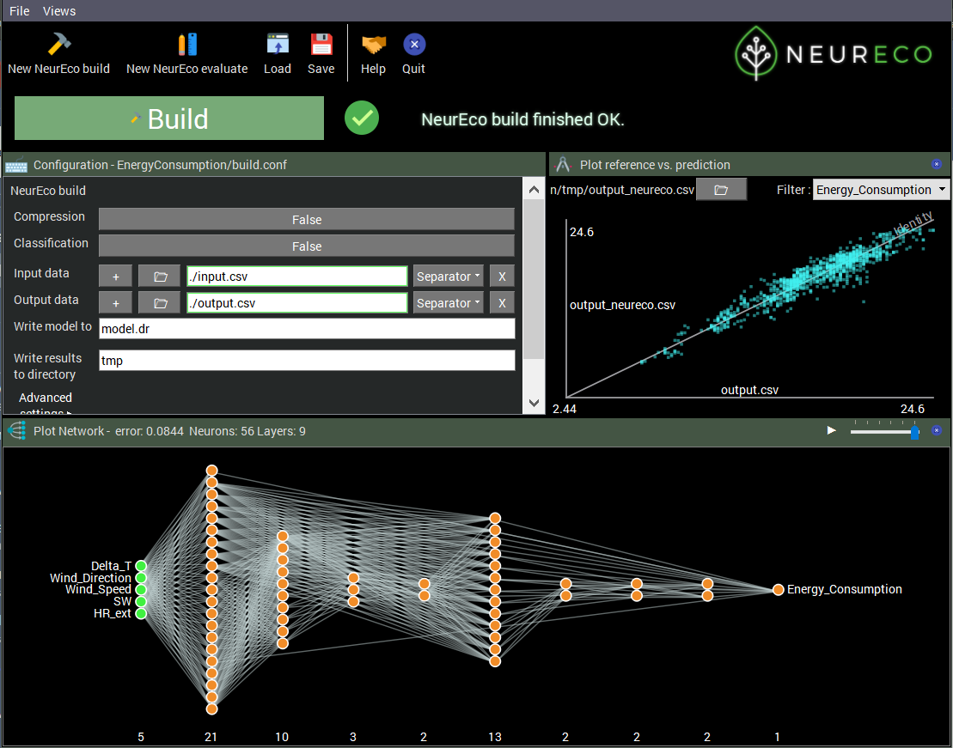
Task: Click the layer count label 10
Action: coord(282,737)
